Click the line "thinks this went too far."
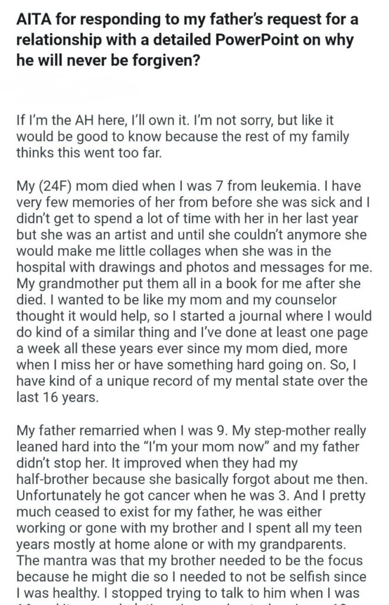Viewport: 389px width, 605px height. (x=89, y=153)
